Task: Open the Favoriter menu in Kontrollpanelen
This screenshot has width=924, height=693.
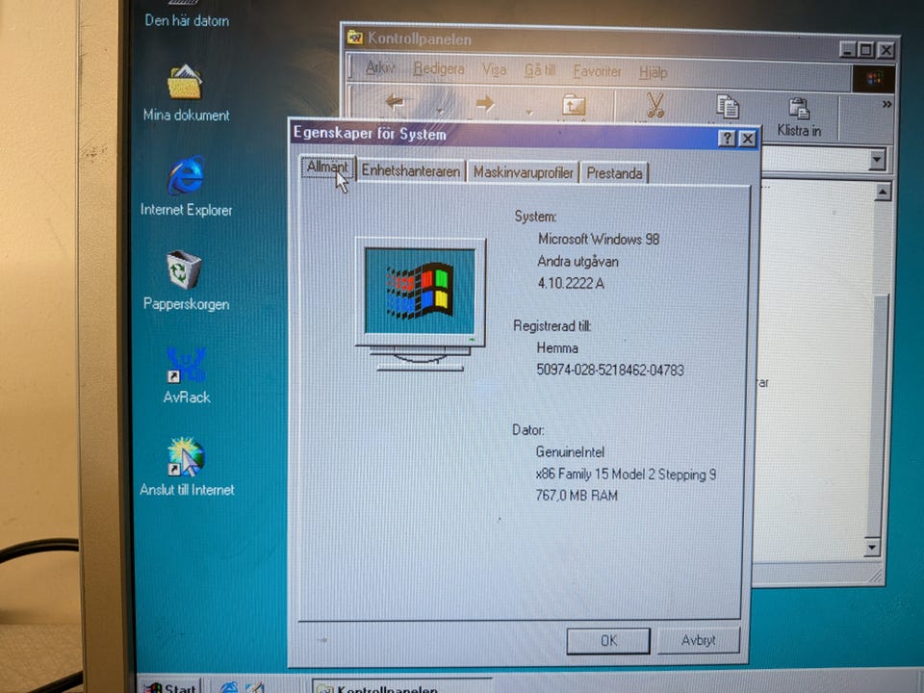Action: pos(597,71)
